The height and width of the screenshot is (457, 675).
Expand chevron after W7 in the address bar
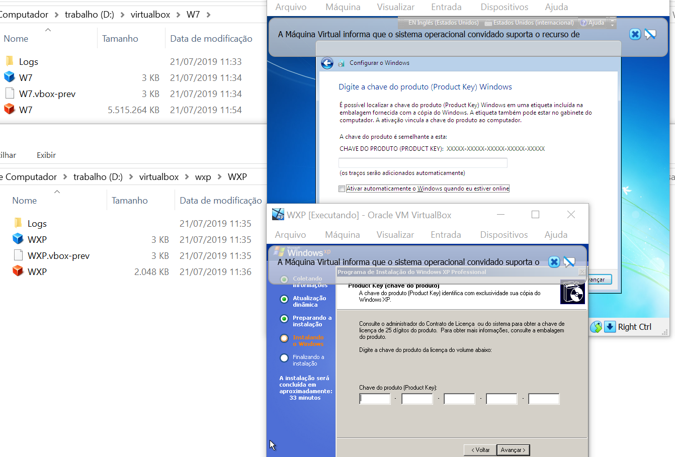click(x=208, y=15)
